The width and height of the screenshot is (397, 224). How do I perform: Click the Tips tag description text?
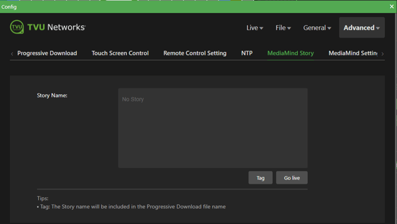pos(131,207)
